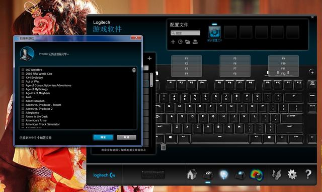Click the plus expander above command list
322x192 pixels.
149,58
